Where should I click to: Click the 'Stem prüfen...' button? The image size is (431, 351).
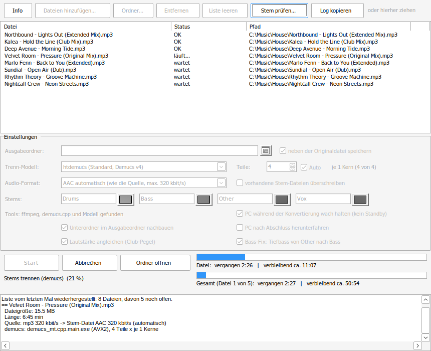click(279, 11)
